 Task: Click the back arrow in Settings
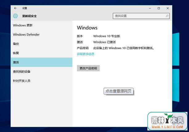click(x=15, y=8)
